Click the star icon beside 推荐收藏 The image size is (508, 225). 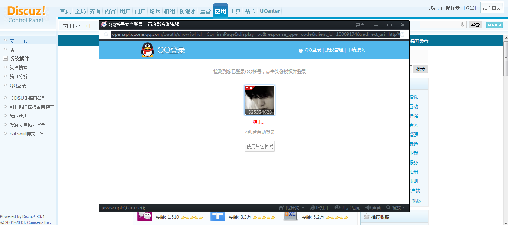click(x=367, y=216)
